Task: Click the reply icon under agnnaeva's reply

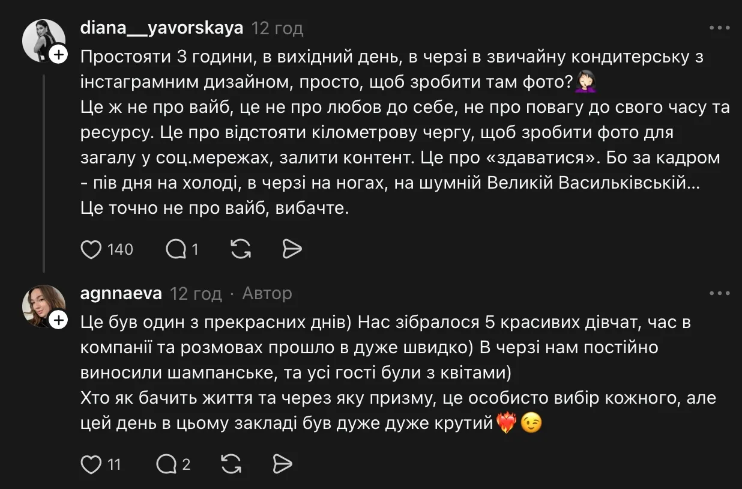Action: (x=167, y=464)
